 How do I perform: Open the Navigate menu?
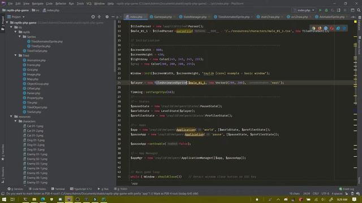(x=37, y=4)
